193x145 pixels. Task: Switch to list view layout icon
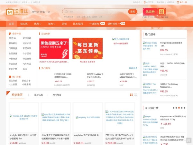[135, 95]
